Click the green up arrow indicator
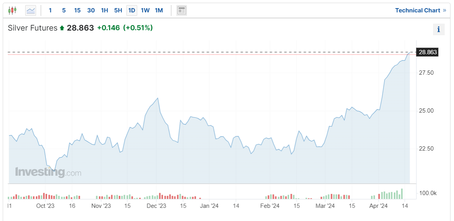Viewport: 454px width, 221px height. click(62, 28)
